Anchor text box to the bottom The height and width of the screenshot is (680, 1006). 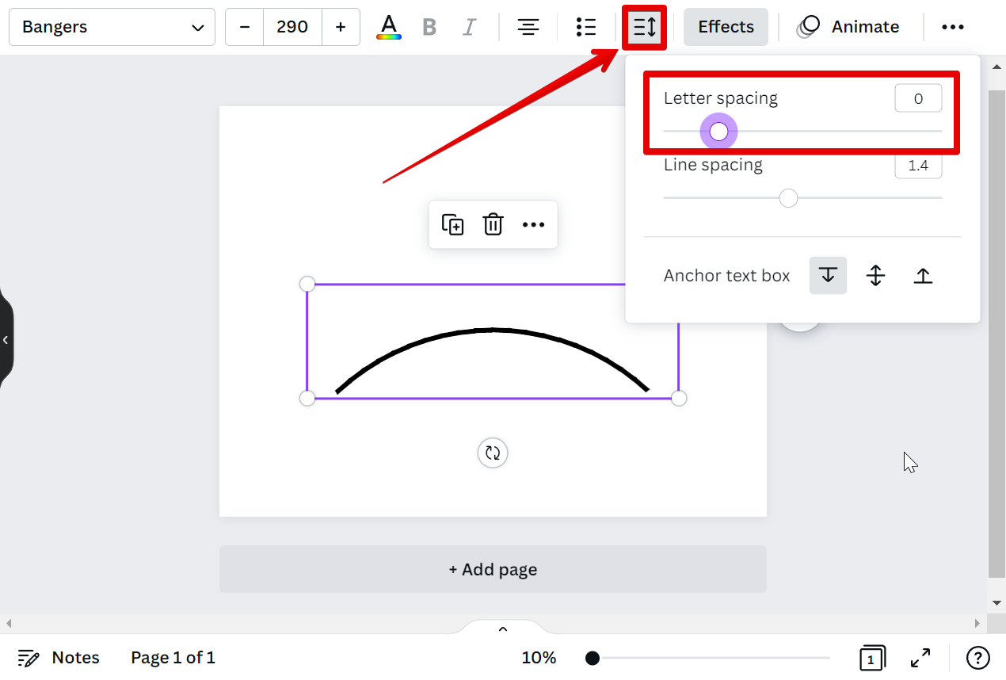[923, 276]
